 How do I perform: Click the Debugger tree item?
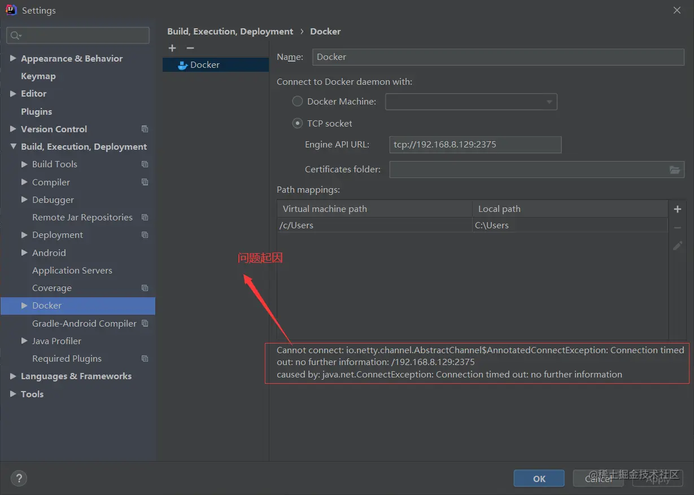point(53,199)
